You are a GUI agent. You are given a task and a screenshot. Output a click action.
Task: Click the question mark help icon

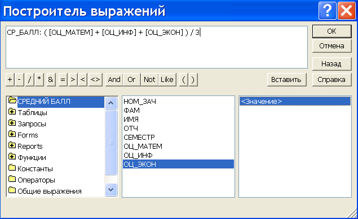point(328,11)
